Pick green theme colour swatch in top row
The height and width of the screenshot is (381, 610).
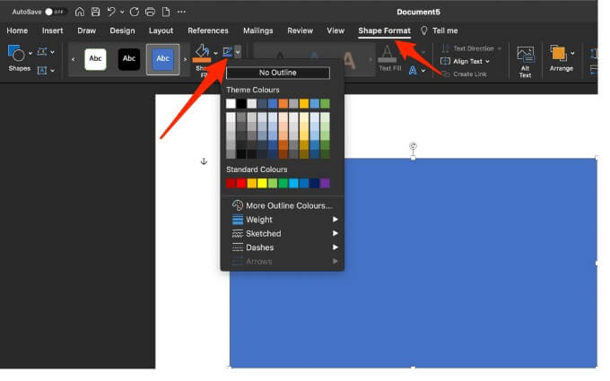point(325,103)
